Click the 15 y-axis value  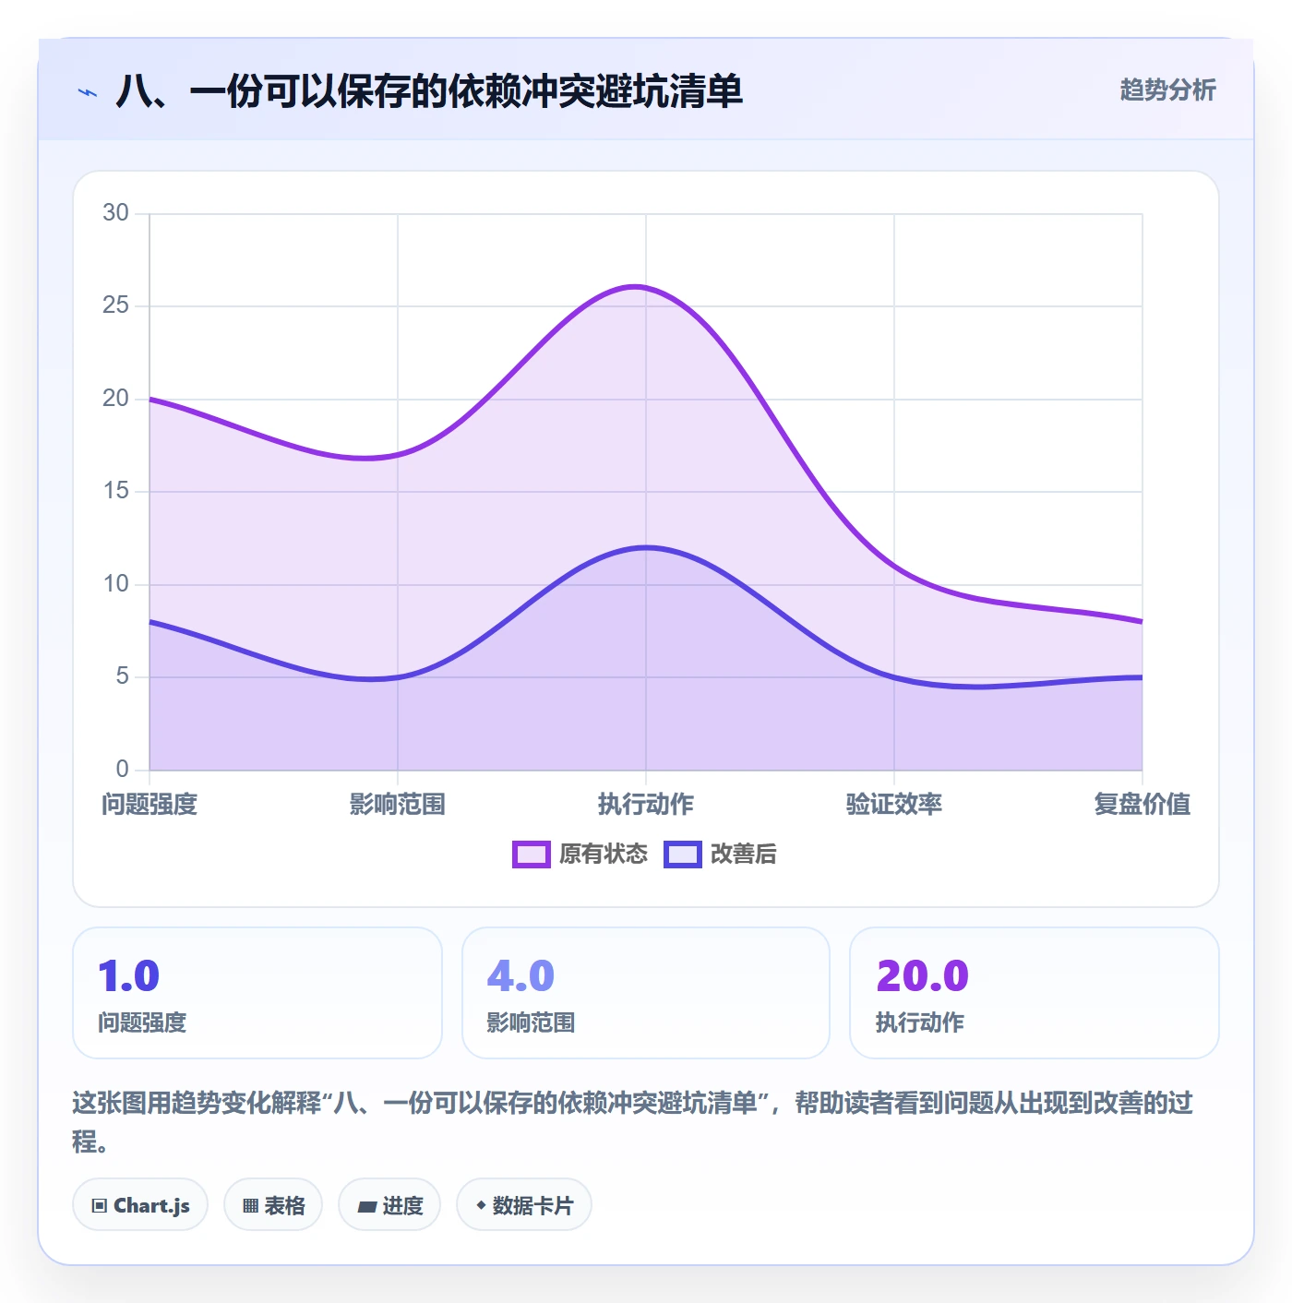coord(115,491)
